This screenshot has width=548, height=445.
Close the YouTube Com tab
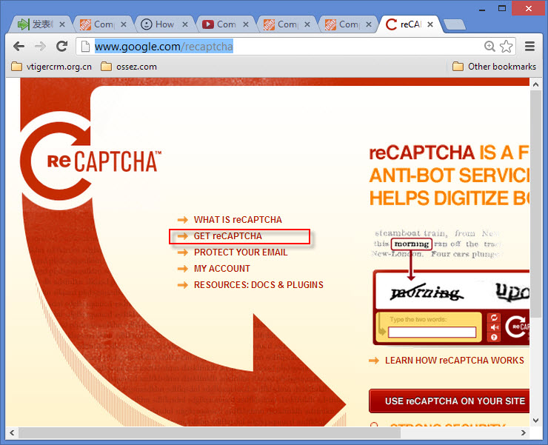246,24
